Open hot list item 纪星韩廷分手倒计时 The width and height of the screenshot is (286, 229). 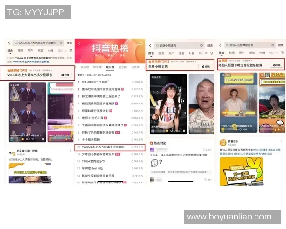tap(110, 111)
